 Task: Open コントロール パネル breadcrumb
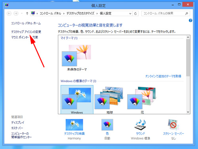[50, 13]
